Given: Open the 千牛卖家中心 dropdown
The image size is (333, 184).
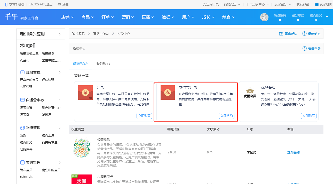Looking at the screenshot, I should [257, 4].
